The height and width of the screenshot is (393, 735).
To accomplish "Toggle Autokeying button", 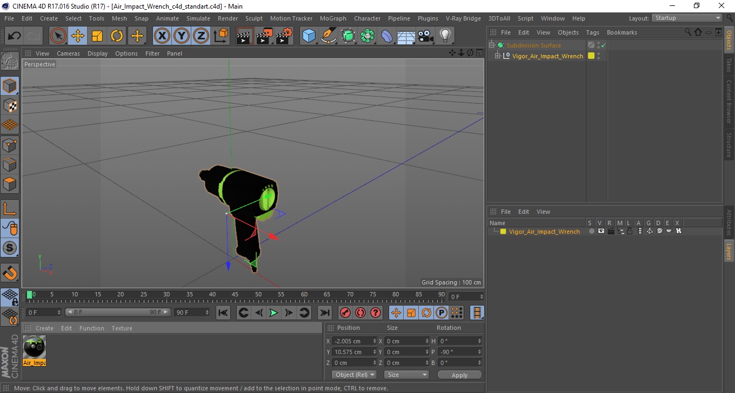I will (360, 313).
